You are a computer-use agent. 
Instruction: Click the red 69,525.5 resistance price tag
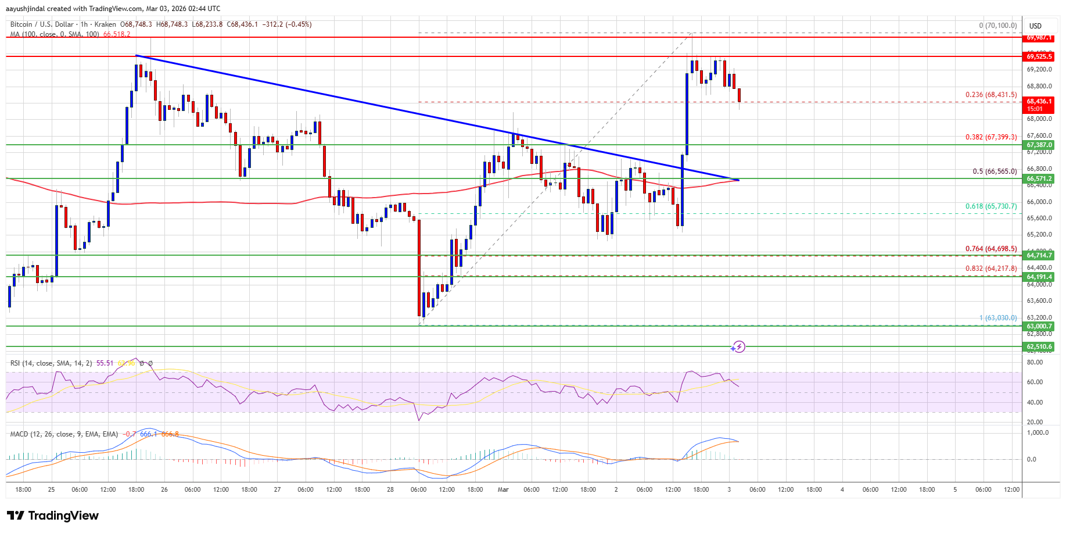(1039, 56)
